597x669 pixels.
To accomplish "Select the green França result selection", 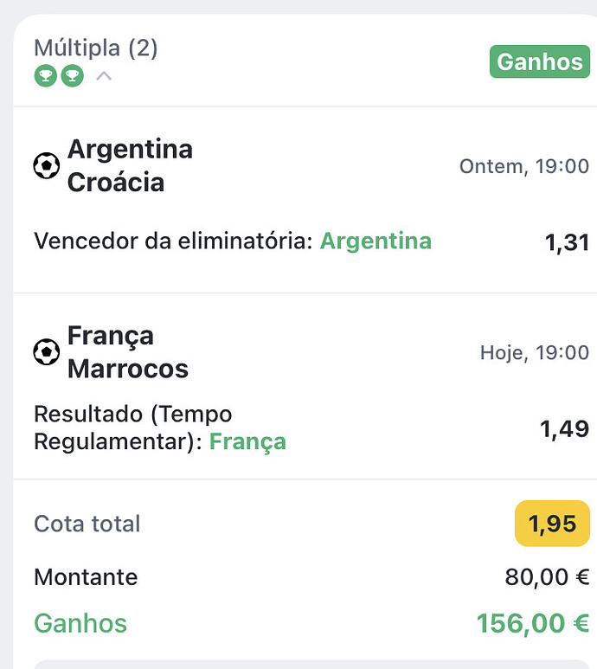I will click(x=247, y=441).
